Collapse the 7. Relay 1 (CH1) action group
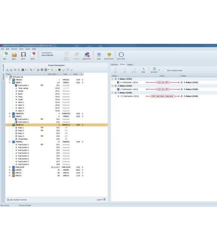The width and height of the screenshot is (217, 251). [x=113, y=79]
